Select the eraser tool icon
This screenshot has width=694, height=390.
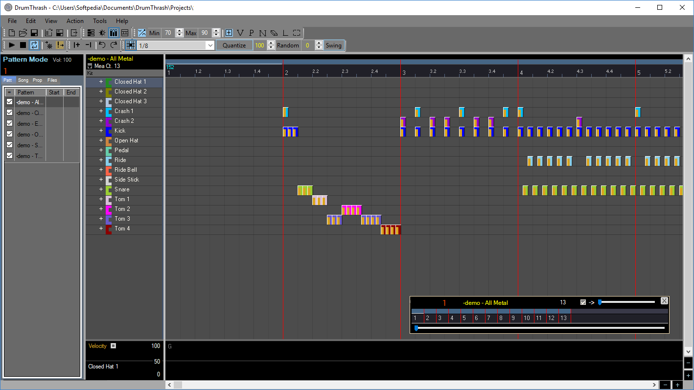[x=274, y=33]
